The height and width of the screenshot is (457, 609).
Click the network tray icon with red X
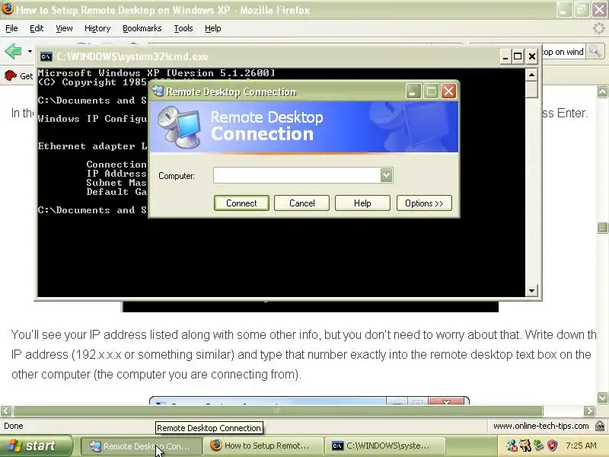point(512,446)
